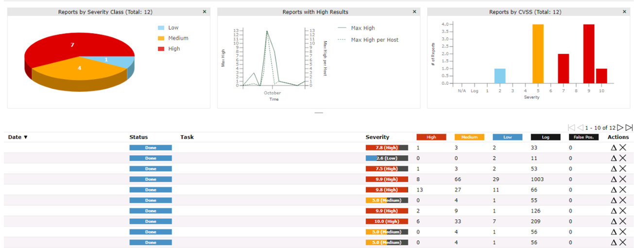Go to the first page of reports

(x=572, y=128)
